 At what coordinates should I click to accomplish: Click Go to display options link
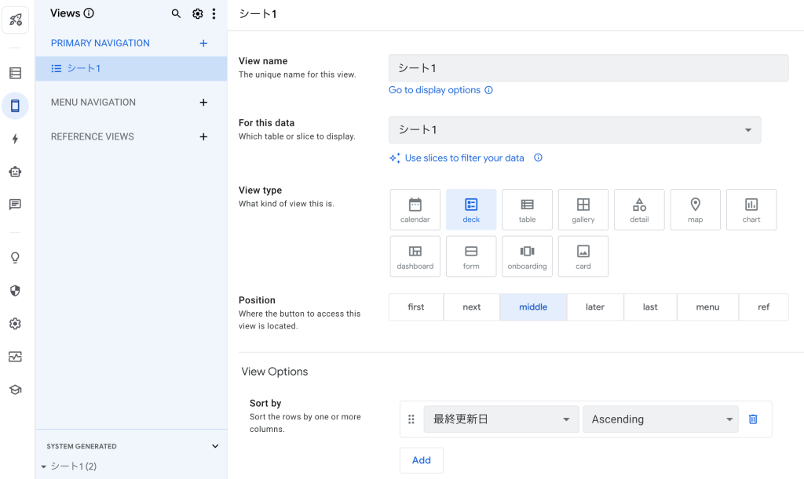434,90
